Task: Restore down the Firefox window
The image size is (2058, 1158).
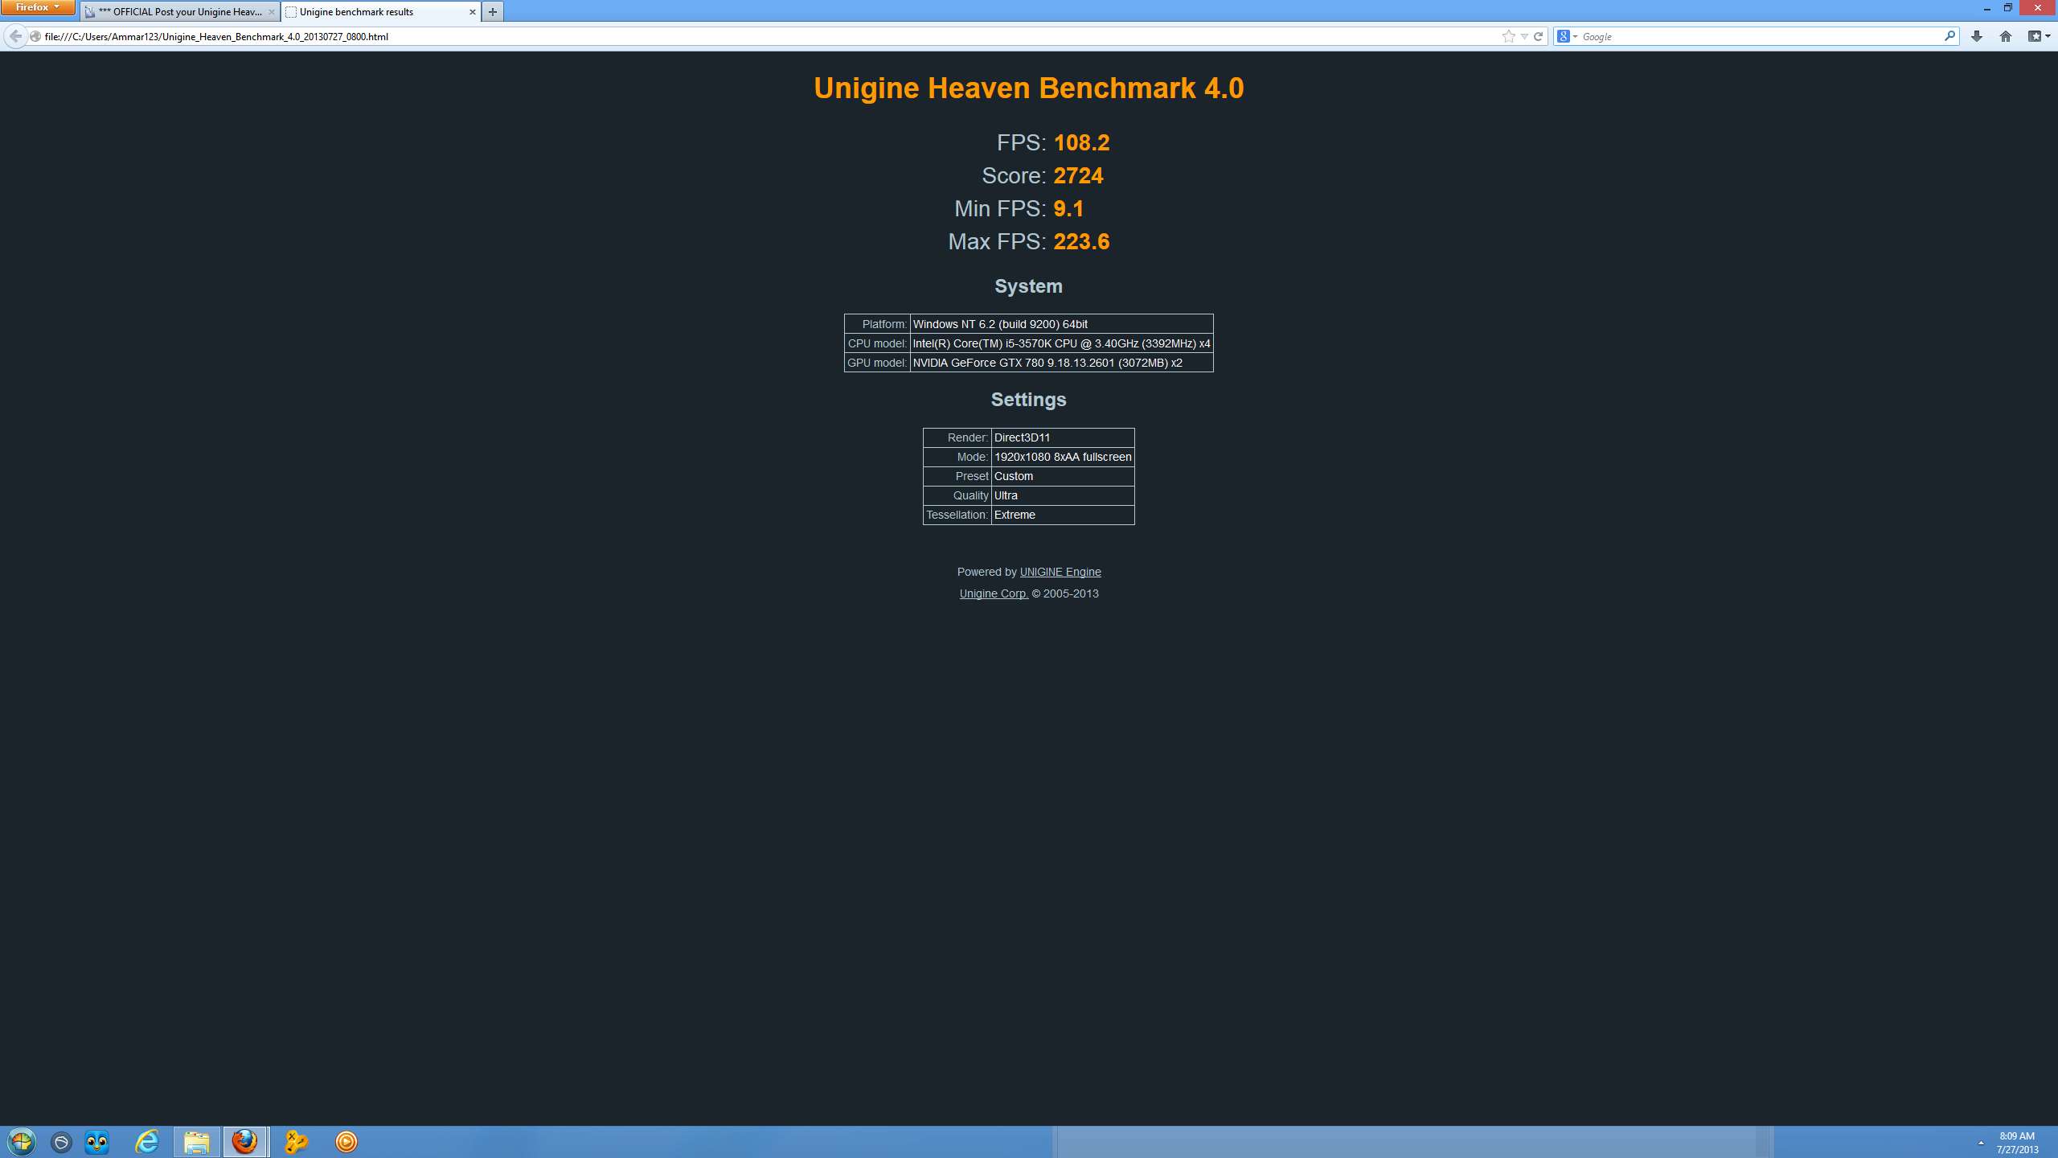Action: 2007,8
